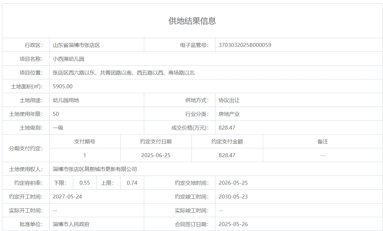Click the '备注' column header
Viewport: 383px width, 231px height.
coord(323,141)
